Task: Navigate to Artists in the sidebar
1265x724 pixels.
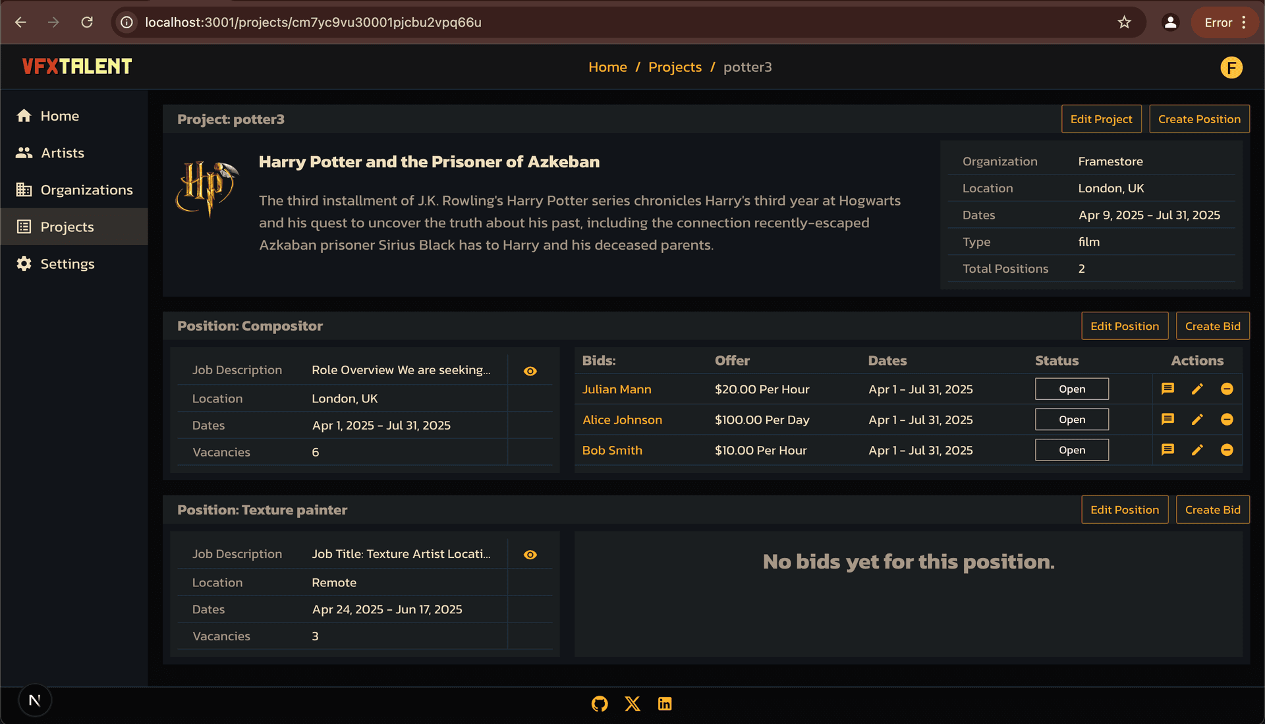Action: [x=74, y=153]
